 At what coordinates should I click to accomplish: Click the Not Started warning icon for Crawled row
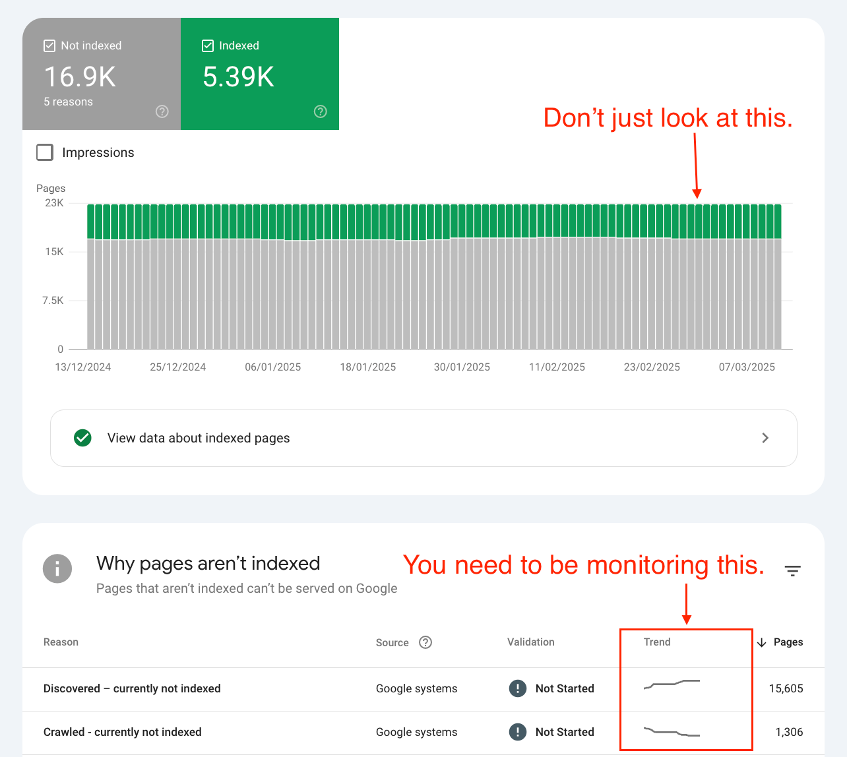518,732
